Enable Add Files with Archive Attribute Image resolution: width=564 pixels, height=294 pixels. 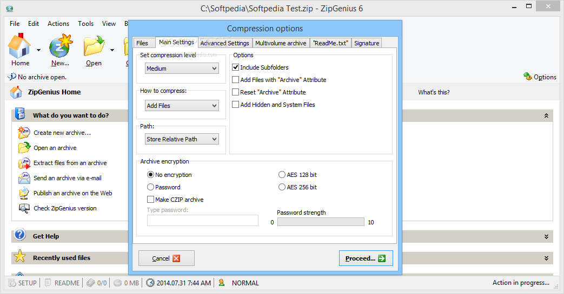(236, 80)
